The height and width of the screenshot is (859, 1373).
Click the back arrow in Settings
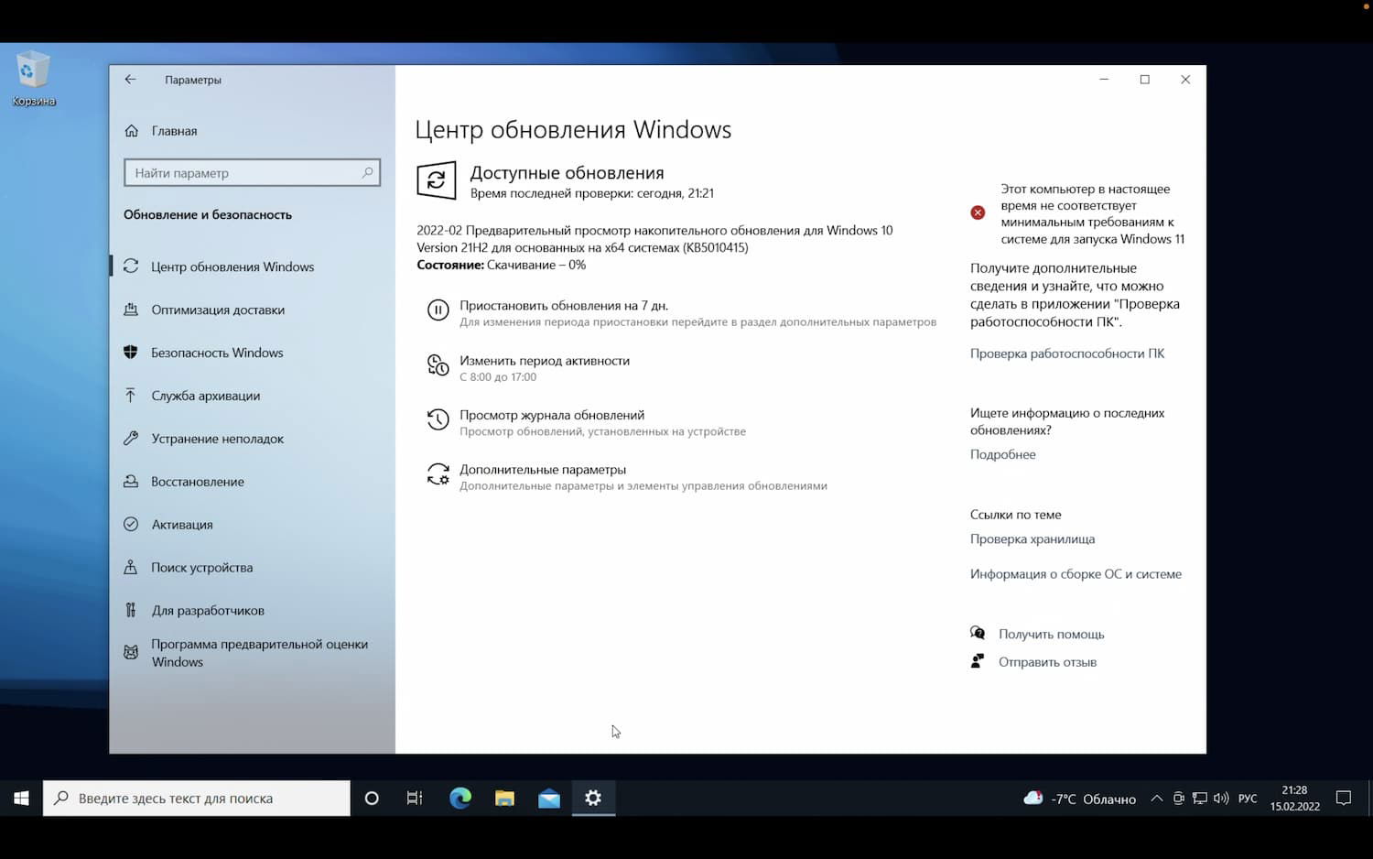130,80
